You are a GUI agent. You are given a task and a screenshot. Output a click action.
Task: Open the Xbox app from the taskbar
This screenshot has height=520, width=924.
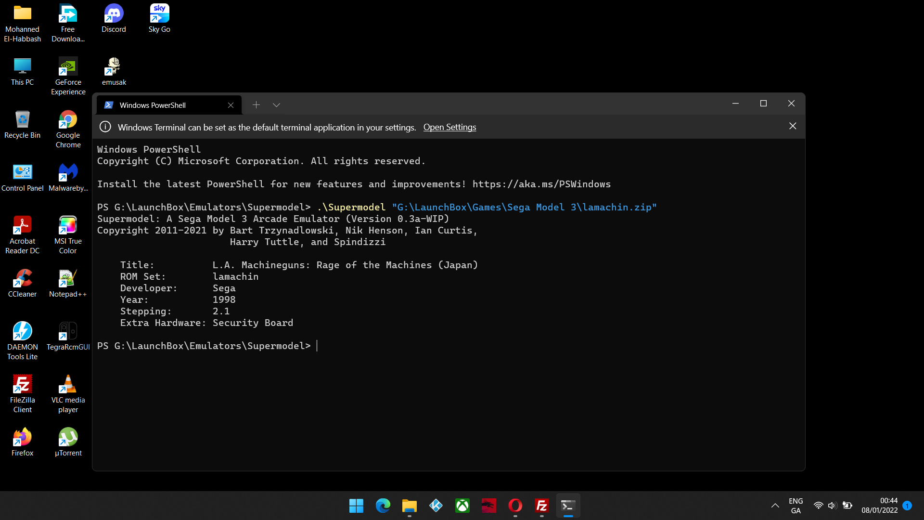click(x=462, y=506)
